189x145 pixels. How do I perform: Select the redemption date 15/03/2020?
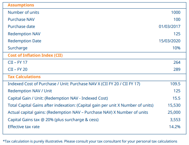[x=170, y=41]
